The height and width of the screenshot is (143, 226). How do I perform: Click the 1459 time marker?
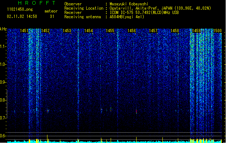[x=196, y=31]
